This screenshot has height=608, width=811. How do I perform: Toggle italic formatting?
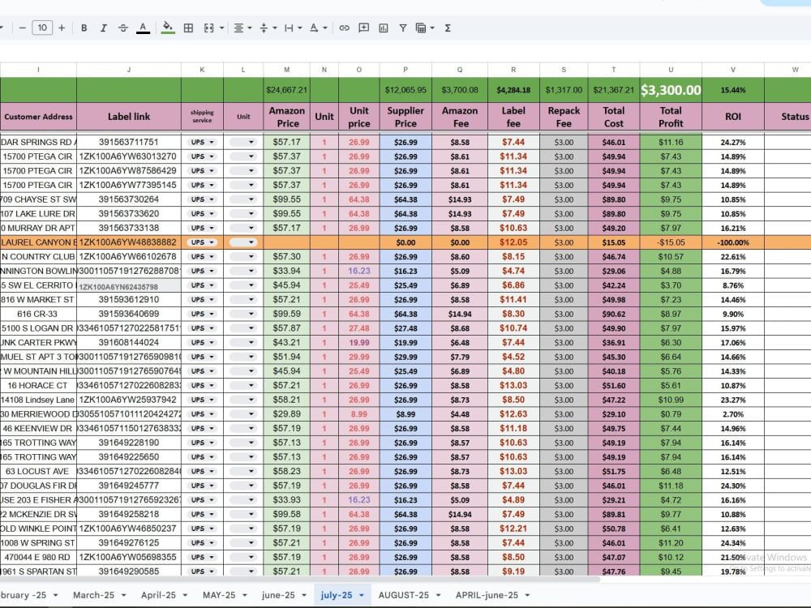click(104, 28)
